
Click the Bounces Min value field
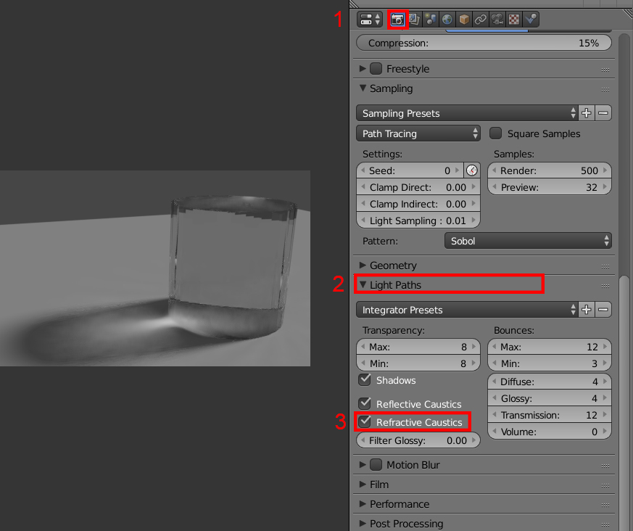click(550, 363)
